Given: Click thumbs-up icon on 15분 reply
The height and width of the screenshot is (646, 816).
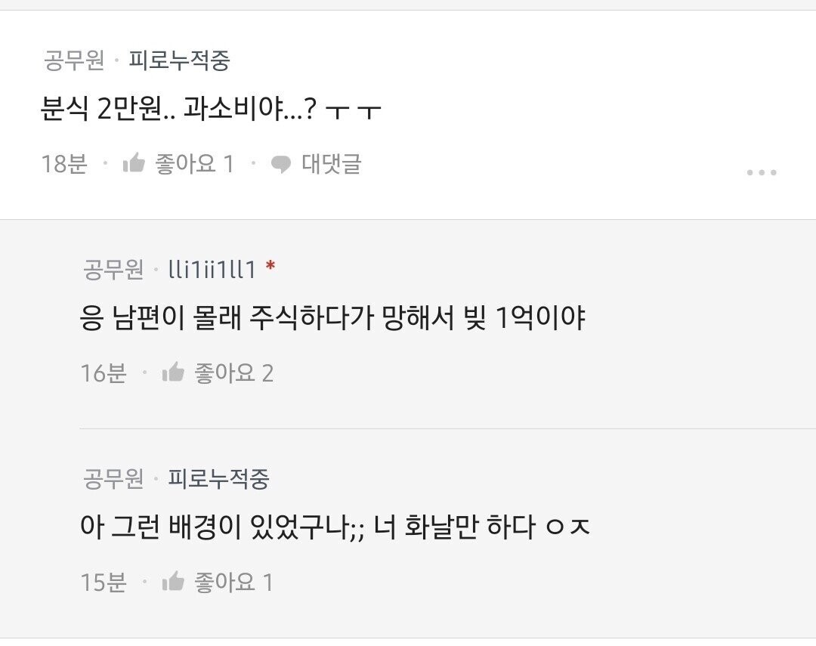Looking at the screenshot, I should (x=173, y=582).
